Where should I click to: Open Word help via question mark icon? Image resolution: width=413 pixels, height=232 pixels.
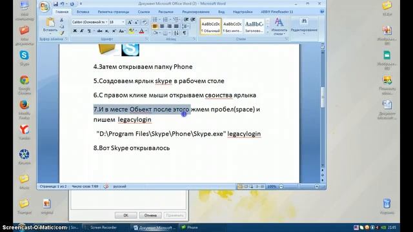[322, 12]
